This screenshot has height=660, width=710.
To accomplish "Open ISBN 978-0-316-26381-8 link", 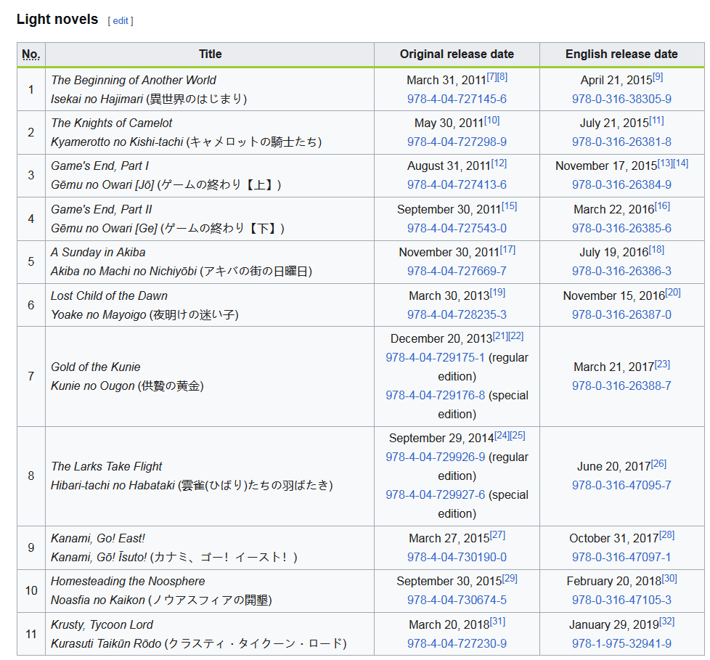I will pyautogui.click(x=621, y=142).
